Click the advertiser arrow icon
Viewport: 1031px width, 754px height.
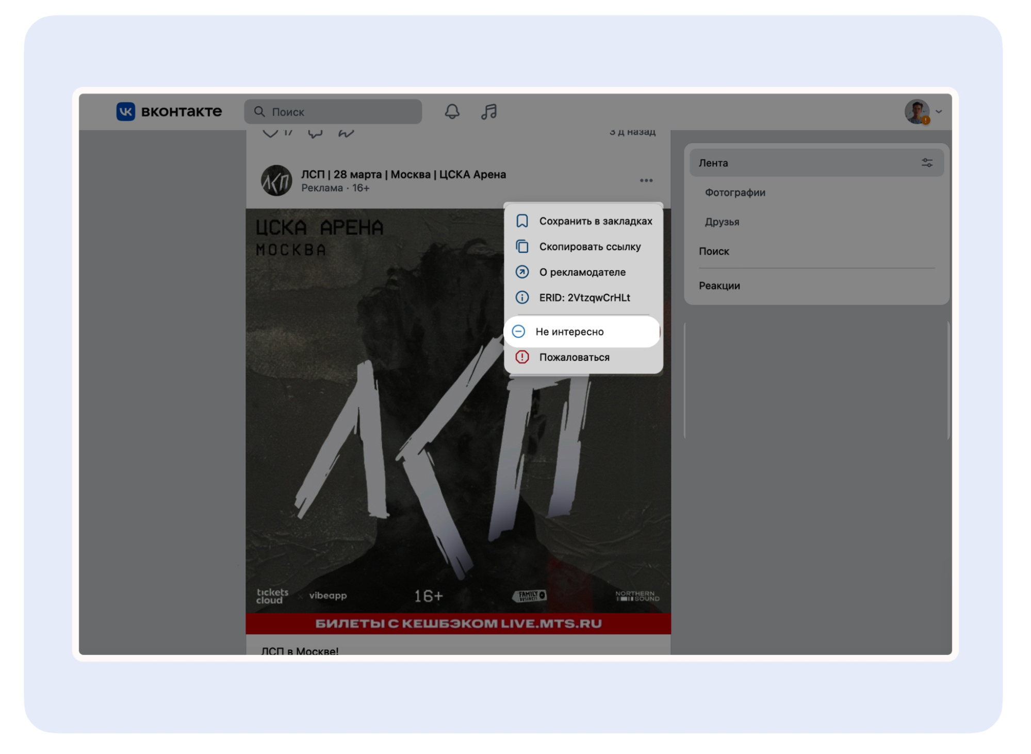click(x=522, y=272)
